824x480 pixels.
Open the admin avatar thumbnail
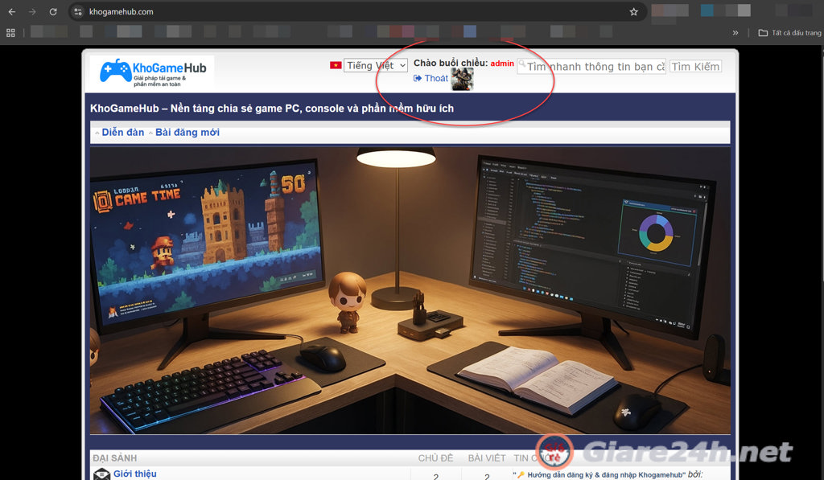tap(462, 79)
